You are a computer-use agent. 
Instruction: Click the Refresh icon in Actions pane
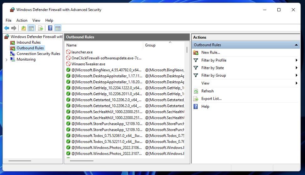[196, 91]
